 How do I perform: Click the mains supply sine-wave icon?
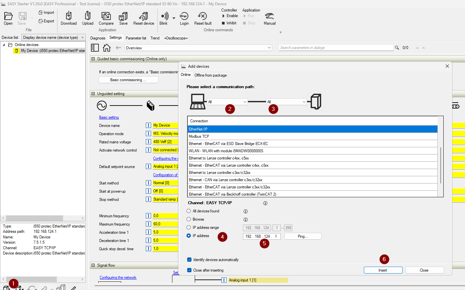point(102,106)
